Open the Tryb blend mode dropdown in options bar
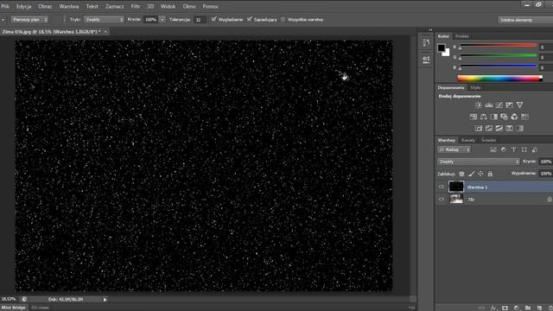The width and height of the screenshot is (553, 311). coord(104,19)
